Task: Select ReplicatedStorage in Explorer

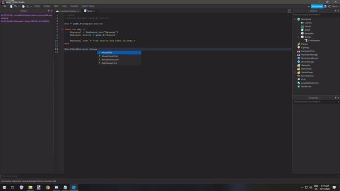Action: 309,55
